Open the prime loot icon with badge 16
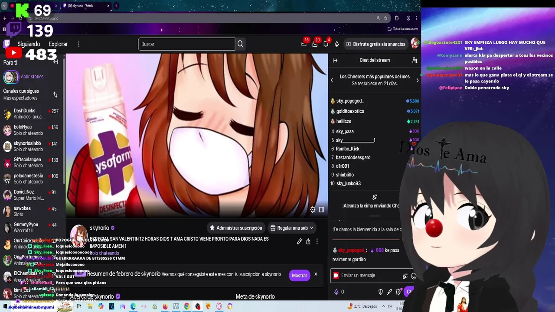The width and height of the screenshot is (555, 312). (304, 44)
